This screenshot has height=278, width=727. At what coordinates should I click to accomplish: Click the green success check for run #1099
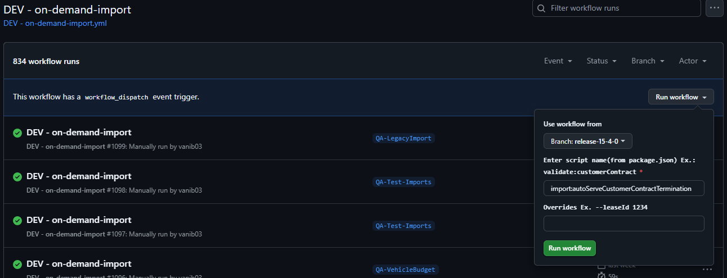click(x=17, y=133)
